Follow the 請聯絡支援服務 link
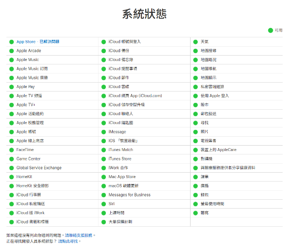Viewport: 291px width, 246px height. pos(79,235)
